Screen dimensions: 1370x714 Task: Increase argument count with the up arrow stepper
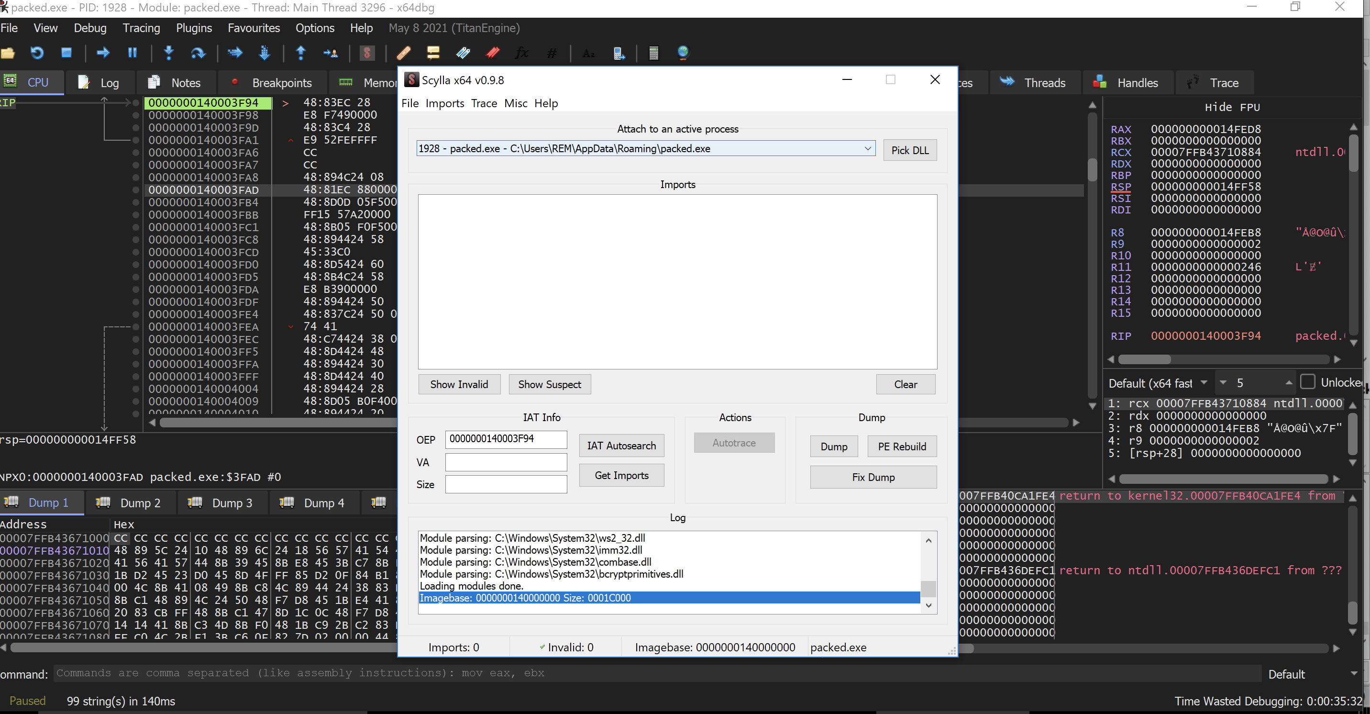(x=1289, y=382)
